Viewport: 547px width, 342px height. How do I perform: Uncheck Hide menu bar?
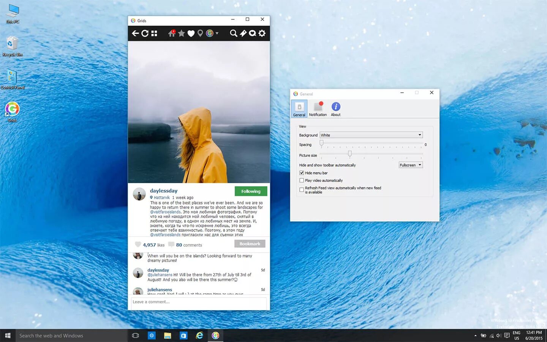pyautogui.click(x=302, y=173)
